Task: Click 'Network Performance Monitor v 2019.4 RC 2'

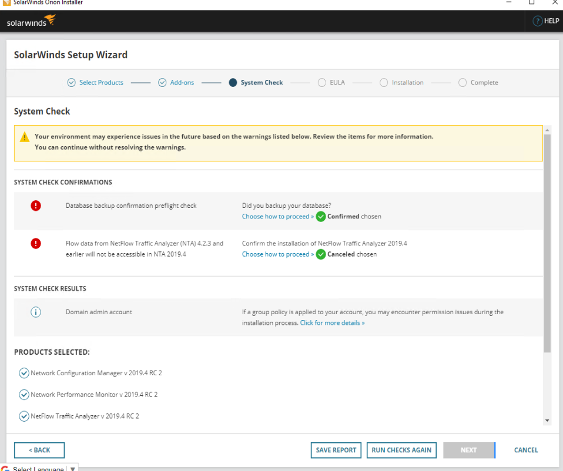Action: pos(94,395)
